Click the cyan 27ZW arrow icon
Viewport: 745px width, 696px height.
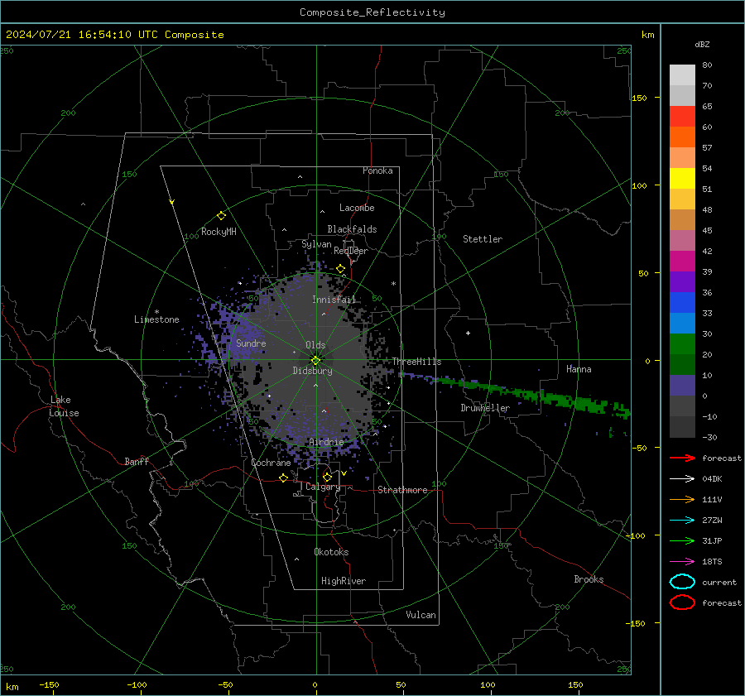(x=682, y=521)
